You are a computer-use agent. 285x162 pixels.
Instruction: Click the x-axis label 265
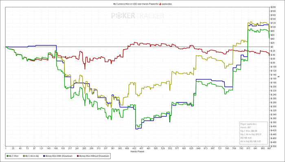84,149
